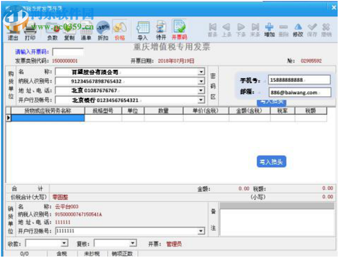Expand the buyer 开户行及帐号 dropdown
The width and height of the screenshot is (340, 258).
coord(201,100)
